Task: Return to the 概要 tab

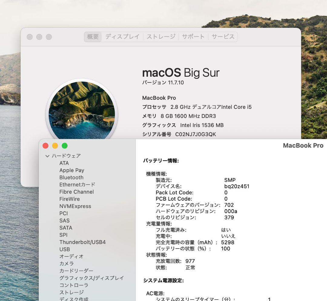Action: point(92,37)
